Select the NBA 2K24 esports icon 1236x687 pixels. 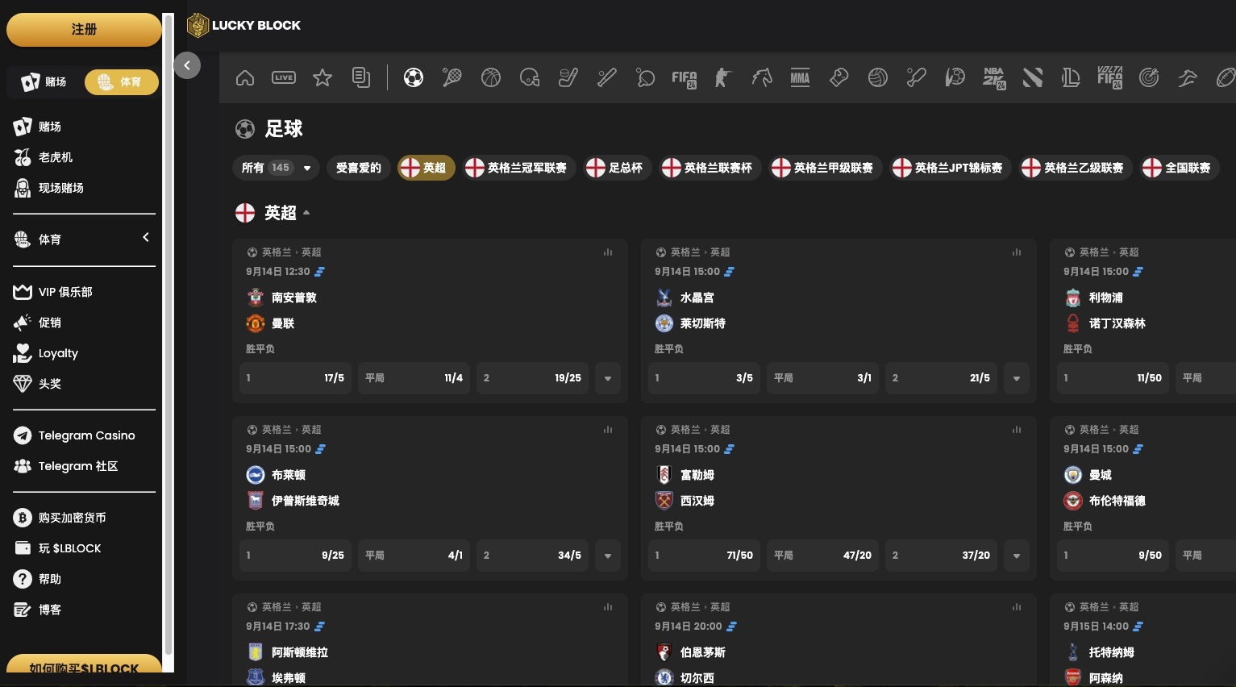coord(994,78)
